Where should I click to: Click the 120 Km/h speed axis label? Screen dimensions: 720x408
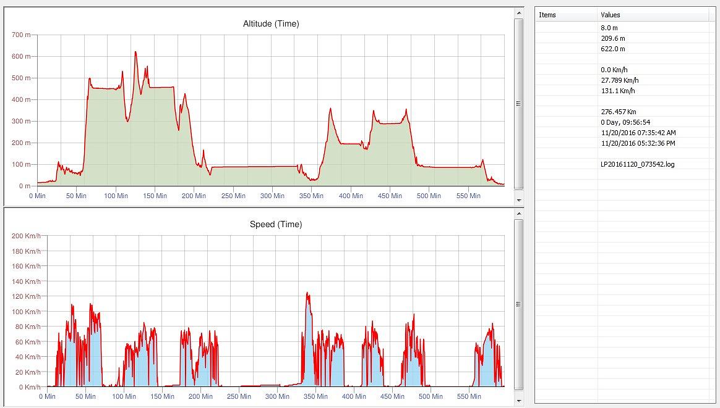point(26,297)
